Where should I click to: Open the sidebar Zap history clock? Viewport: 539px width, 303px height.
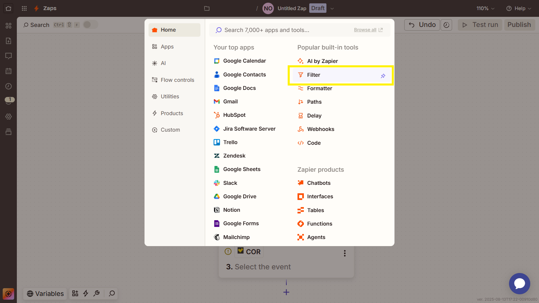tap(8, 86)
